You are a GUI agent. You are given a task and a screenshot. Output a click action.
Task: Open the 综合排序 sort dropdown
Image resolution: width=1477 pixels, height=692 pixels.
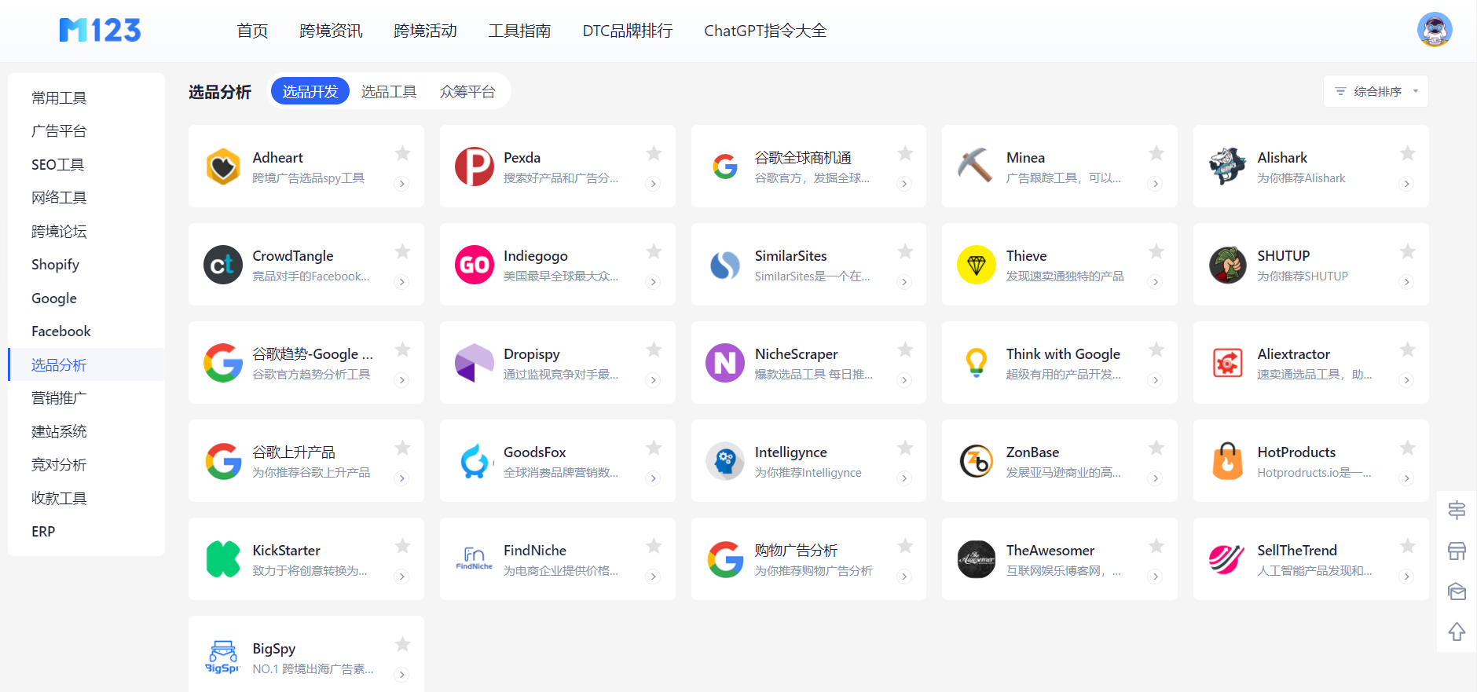(x=1376, y=91)
